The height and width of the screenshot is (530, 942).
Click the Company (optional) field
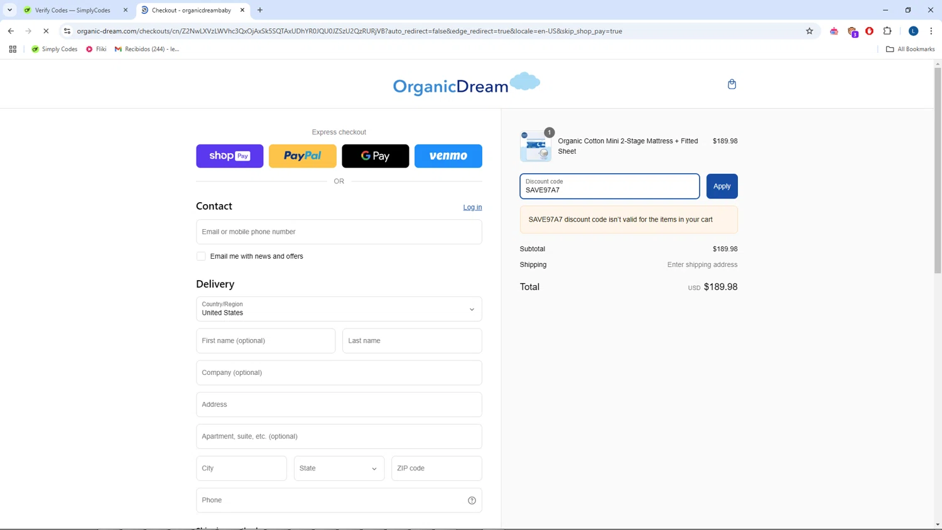coord(339,373)
